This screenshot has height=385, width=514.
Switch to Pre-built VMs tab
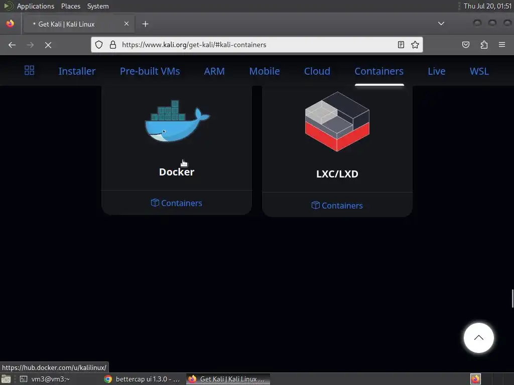pyautogui.click(x=150, y=71)
